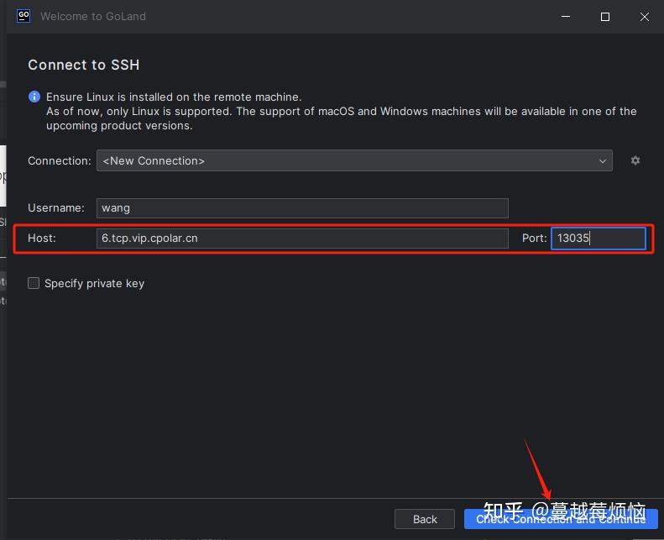Expand the Connection combo box chevron arrow
This screenshot has height=540, width=664.
tap(602, 161)
